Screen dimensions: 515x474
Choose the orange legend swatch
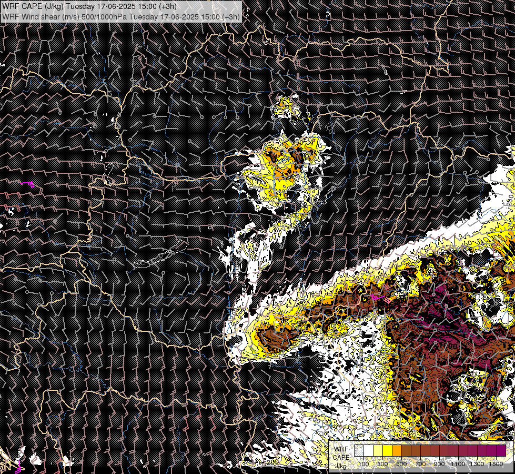point(397,450)
